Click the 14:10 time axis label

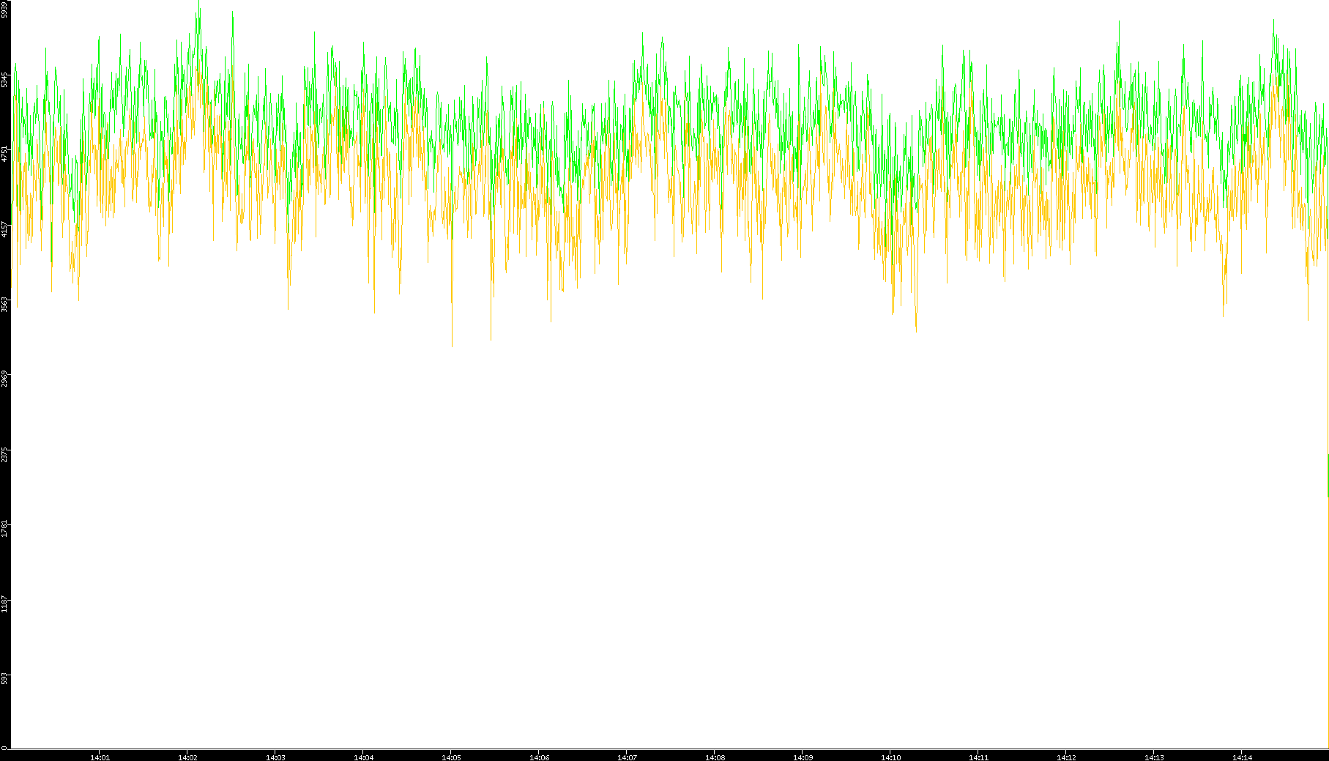890,757
